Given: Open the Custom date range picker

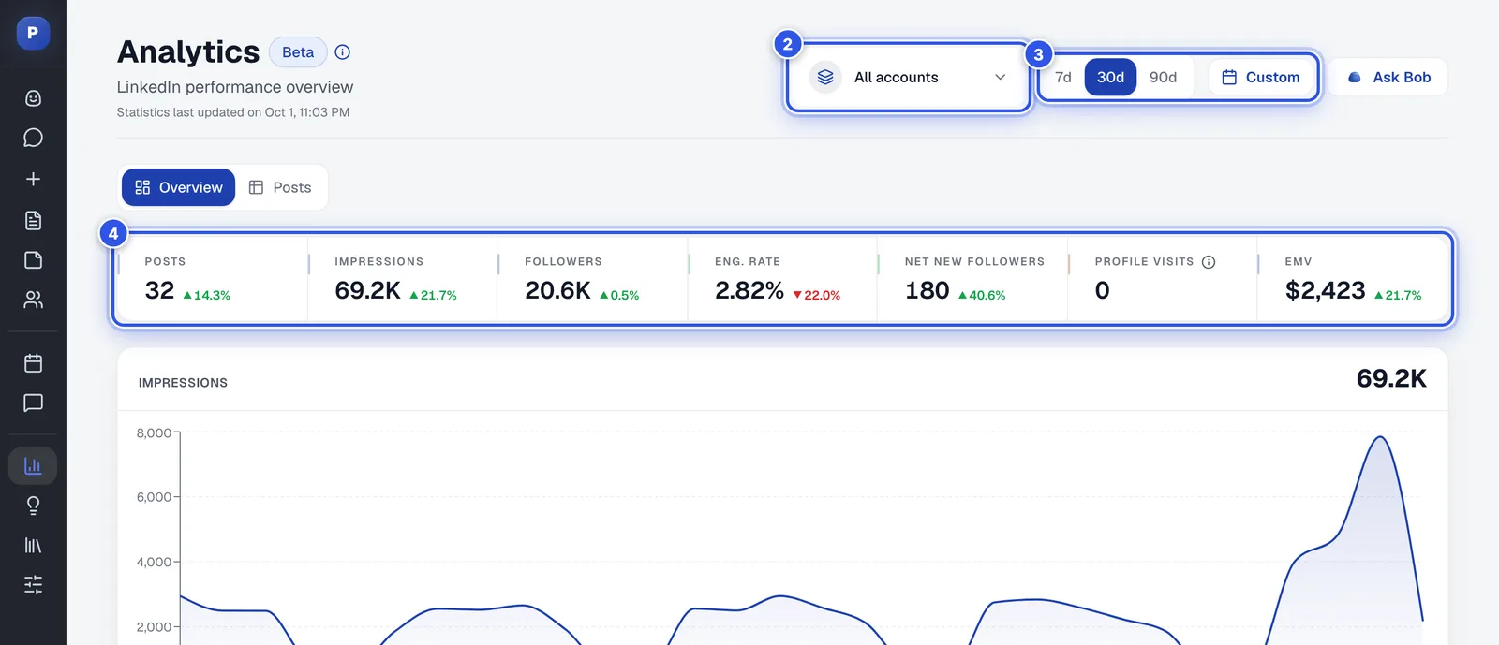Looking at the screenshot, I should (1261, 77).
